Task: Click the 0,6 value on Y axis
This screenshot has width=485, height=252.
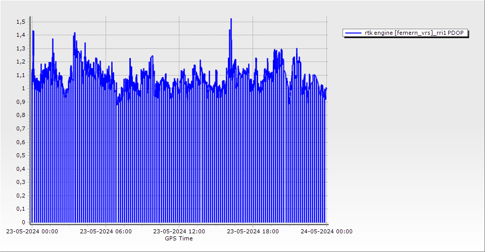Action: [x=20, y=142]
